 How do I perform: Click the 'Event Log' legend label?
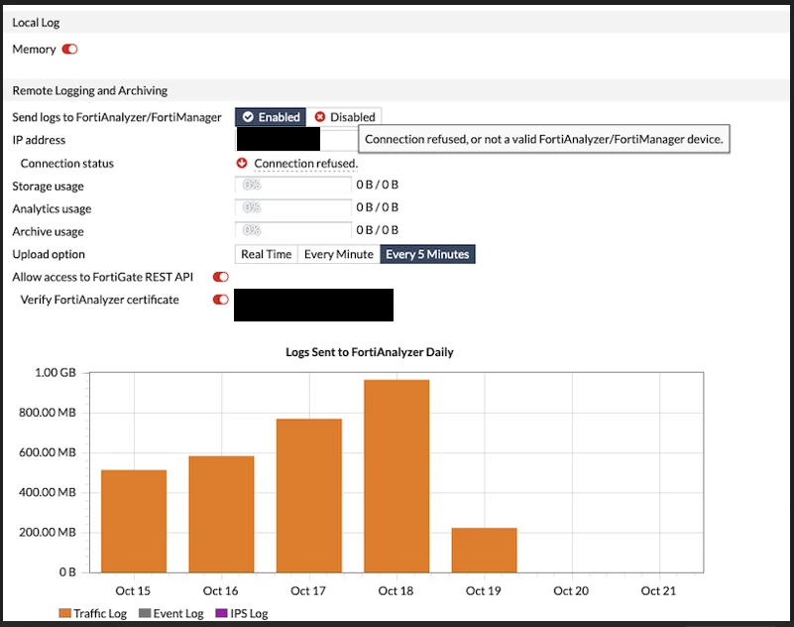178,613
